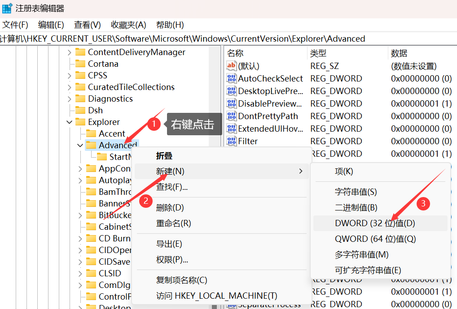Click the 名称 column header
Screen dimensions: 457x309
click(235, 53)
